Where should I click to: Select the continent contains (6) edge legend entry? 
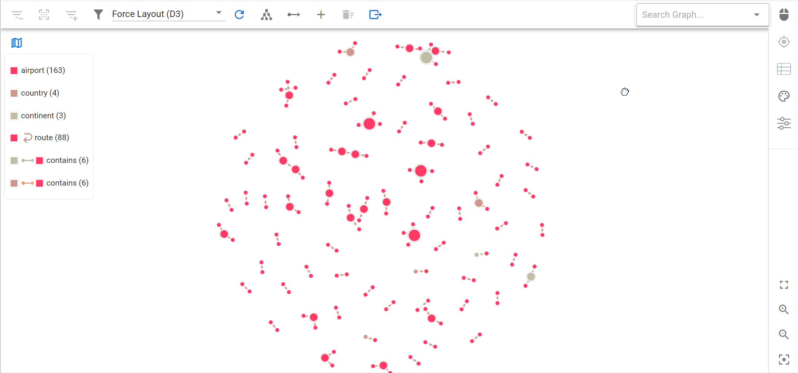point(49,160)
